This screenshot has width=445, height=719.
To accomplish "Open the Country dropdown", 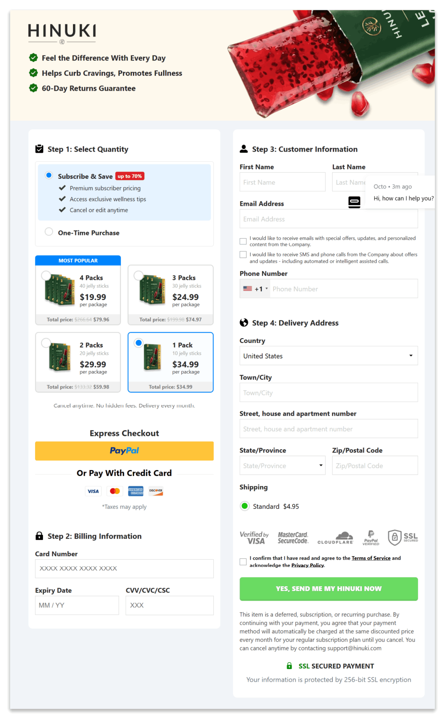I will tap(329, 356).
